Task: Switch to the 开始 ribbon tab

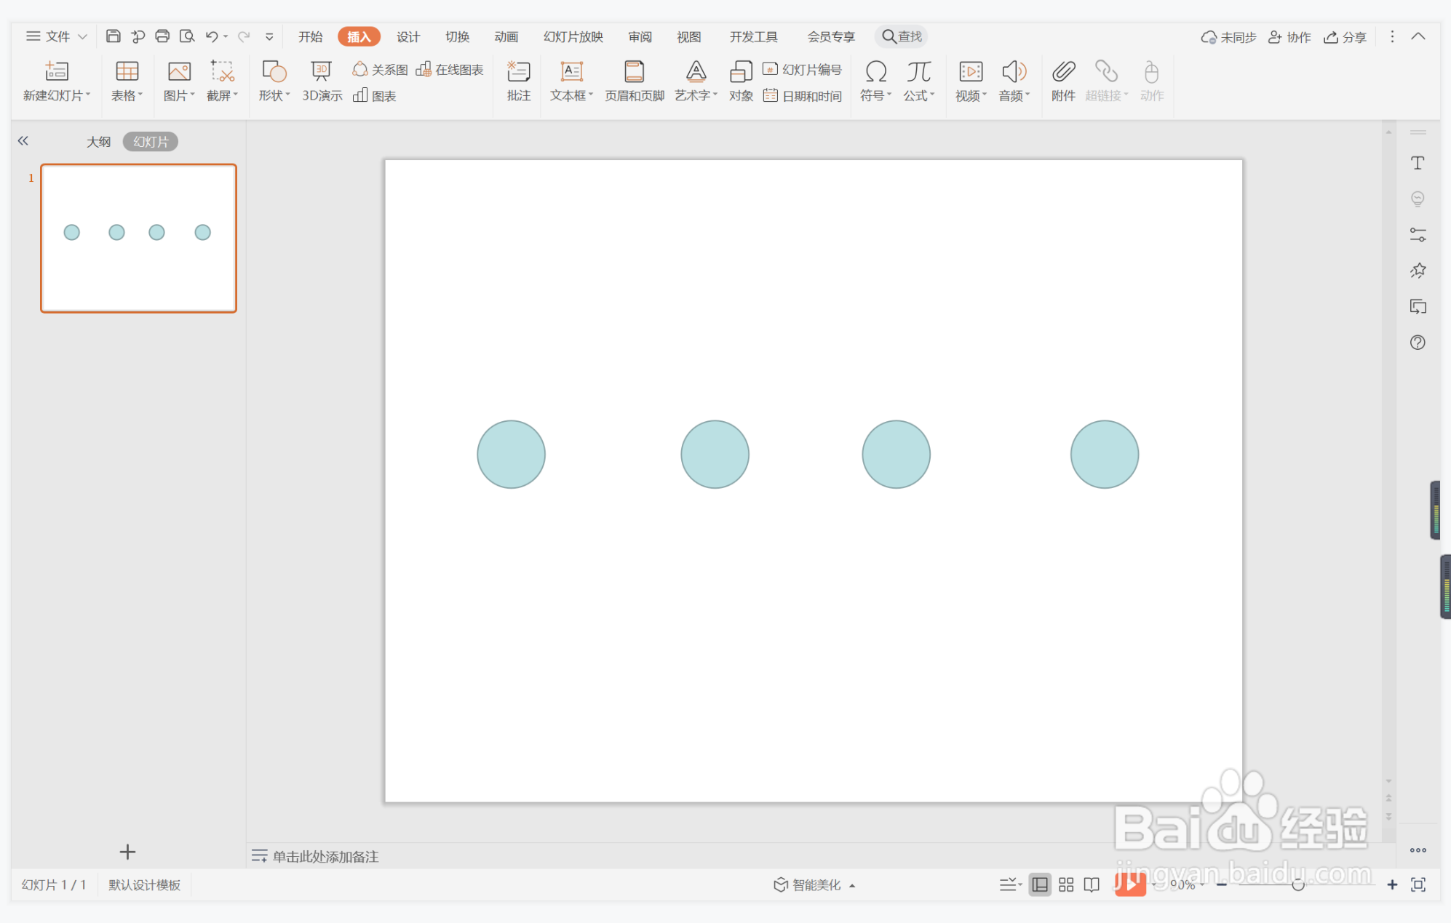Action: pos(310,36)
